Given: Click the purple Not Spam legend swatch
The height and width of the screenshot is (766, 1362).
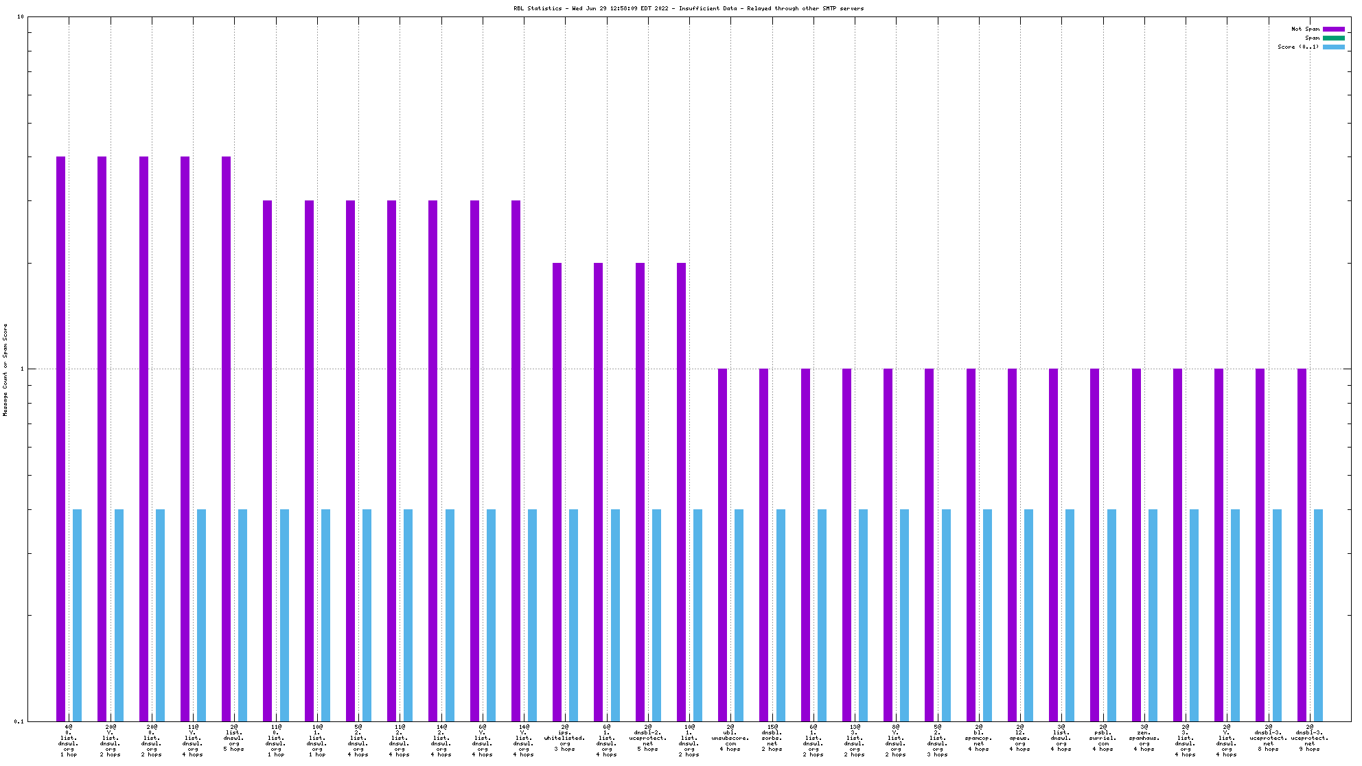Looking at the screenshot, I should click(1333, 29).
